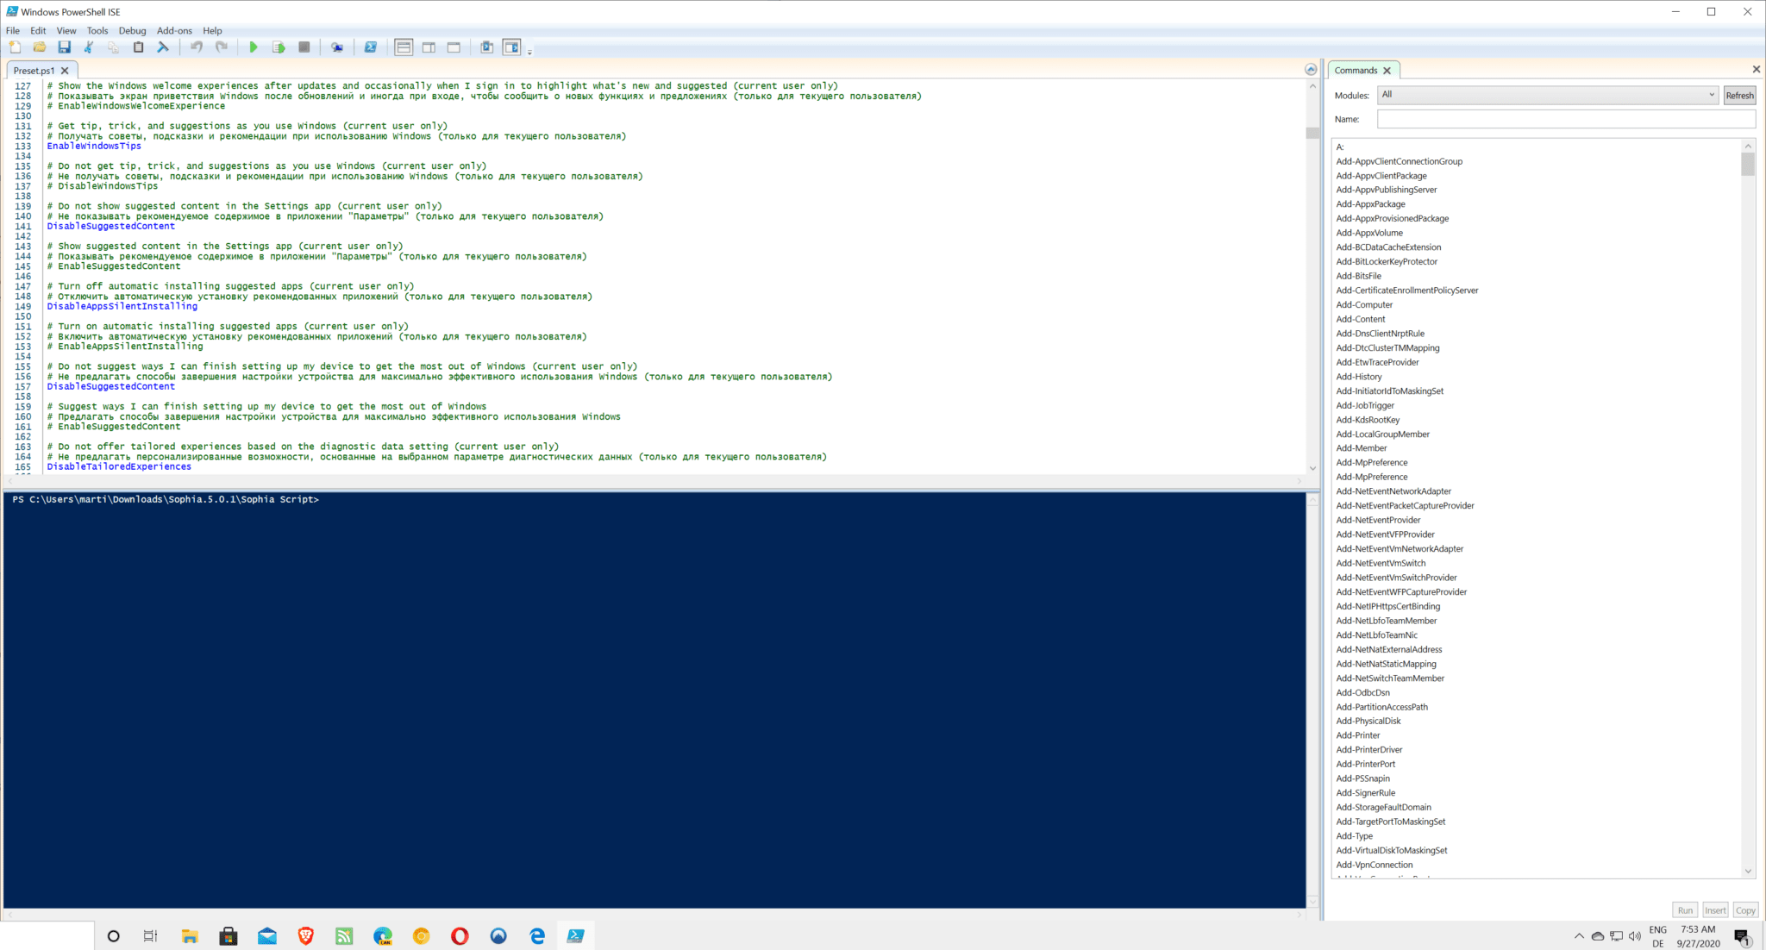Click the Run Selection (green partial play) icon
The image size is (1766, 950).
(278, 47)
